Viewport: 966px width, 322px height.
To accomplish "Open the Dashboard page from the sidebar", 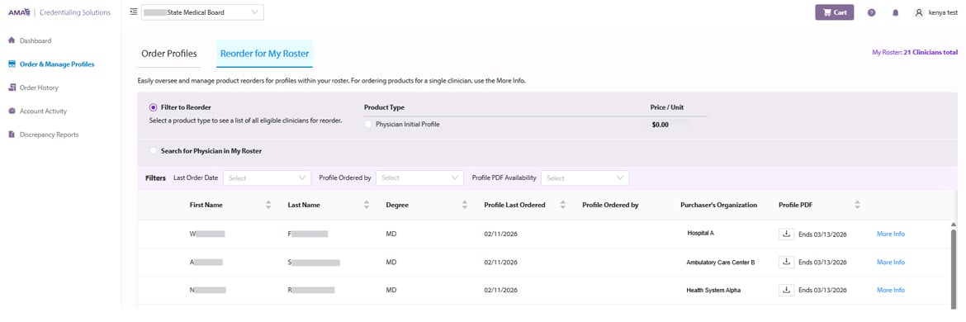I will tap(36, 40).
